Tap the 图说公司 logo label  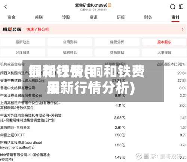12,30
